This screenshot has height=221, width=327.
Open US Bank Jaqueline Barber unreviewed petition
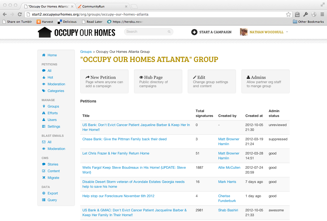136,127
